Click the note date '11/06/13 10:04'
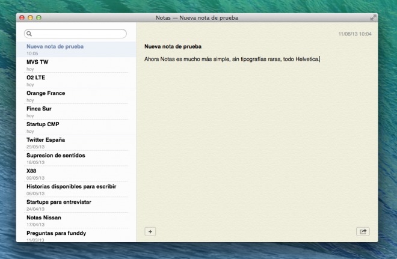 (x=355, y=34)
